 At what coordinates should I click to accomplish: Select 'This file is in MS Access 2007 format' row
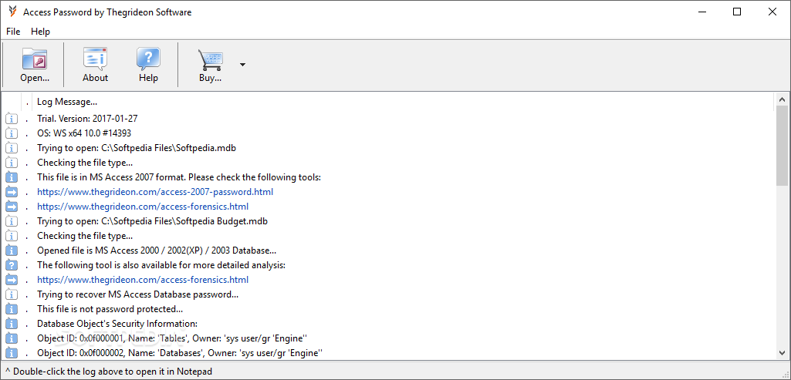tap(388, 177)
